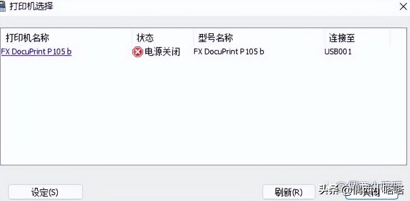Open printer settings with 设定(S) button
Viewport: 410px width, 201px height.
[45, 193]
